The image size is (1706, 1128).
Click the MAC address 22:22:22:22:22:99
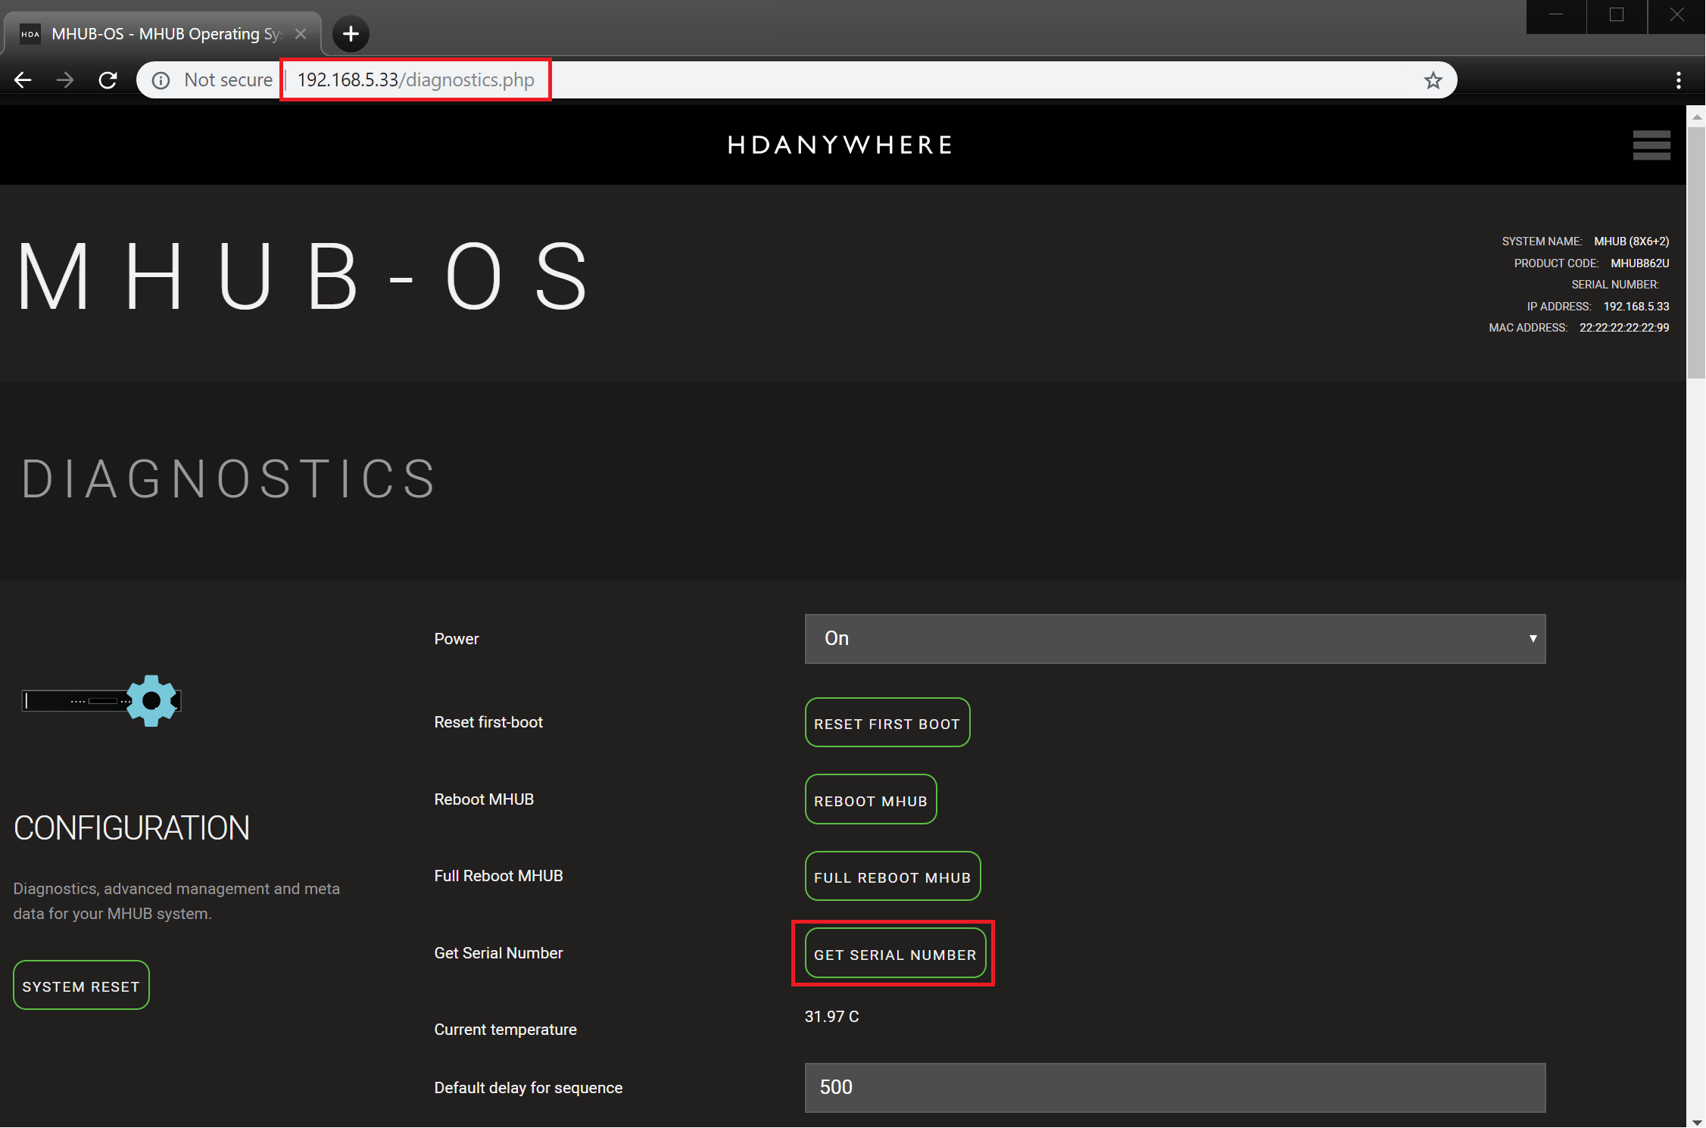(x=1623, y=328)
